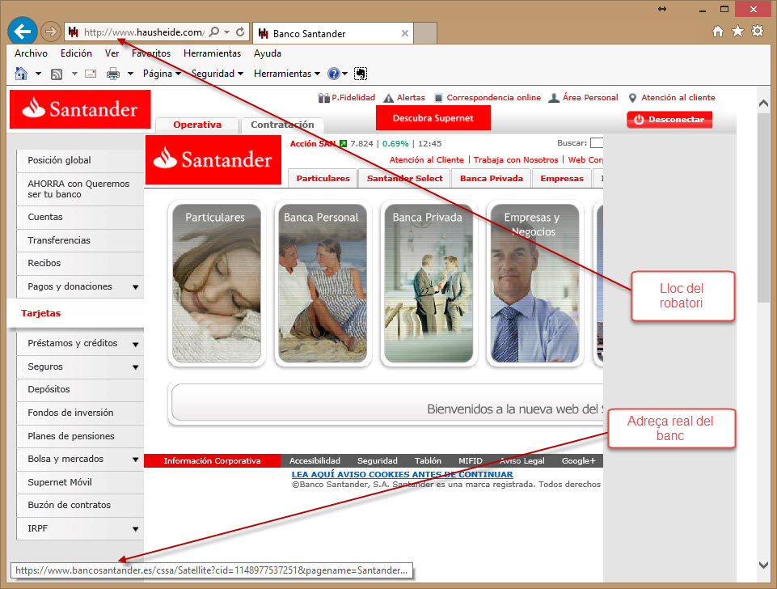The image size is (777, 589).
Task: Click the browser Forward arrow button
Action: pos(50,32)
